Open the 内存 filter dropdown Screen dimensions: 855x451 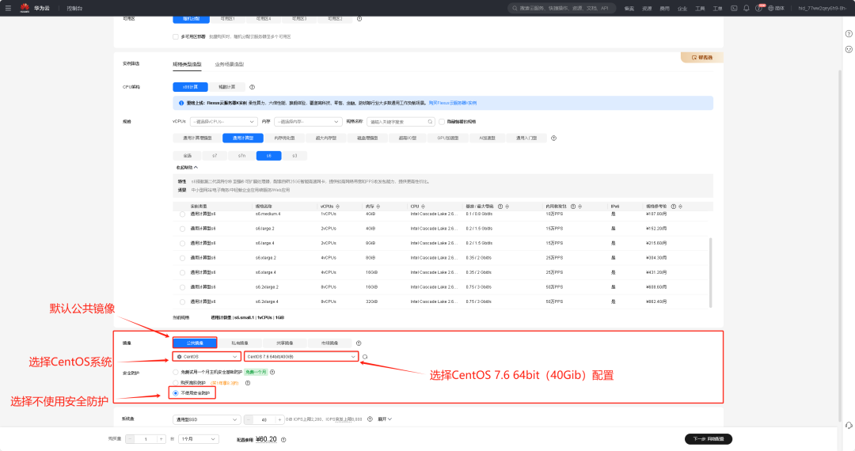[x=308, y=122]
